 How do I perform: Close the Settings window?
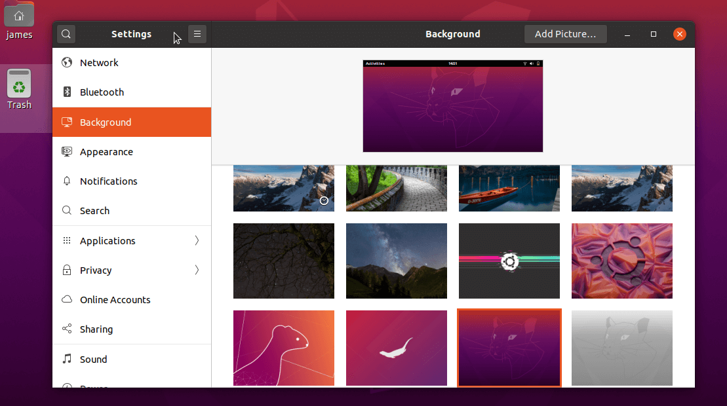(x=679, y=34)
